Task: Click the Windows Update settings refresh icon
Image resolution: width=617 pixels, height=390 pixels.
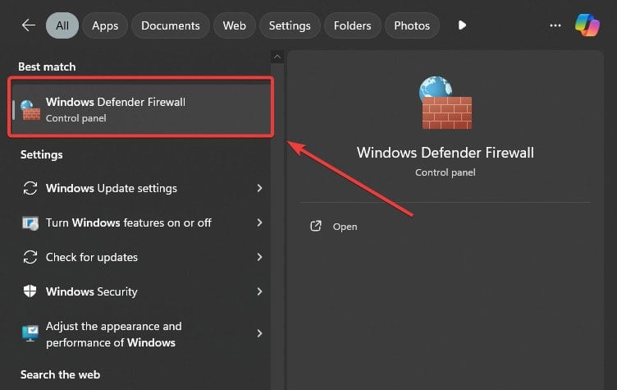Action: coord(30,188)
